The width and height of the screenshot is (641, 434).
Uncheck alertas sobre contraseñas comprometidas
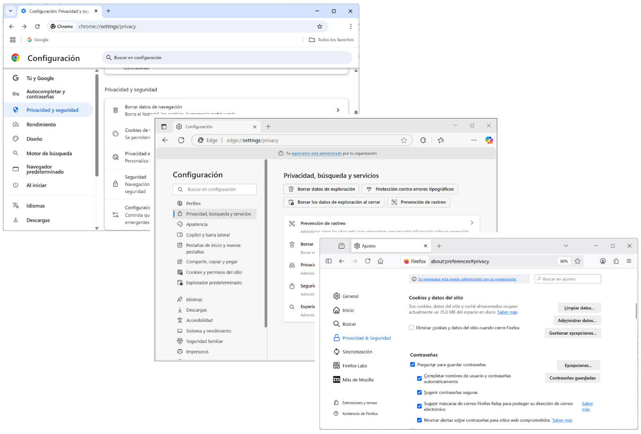coord(419,420)
